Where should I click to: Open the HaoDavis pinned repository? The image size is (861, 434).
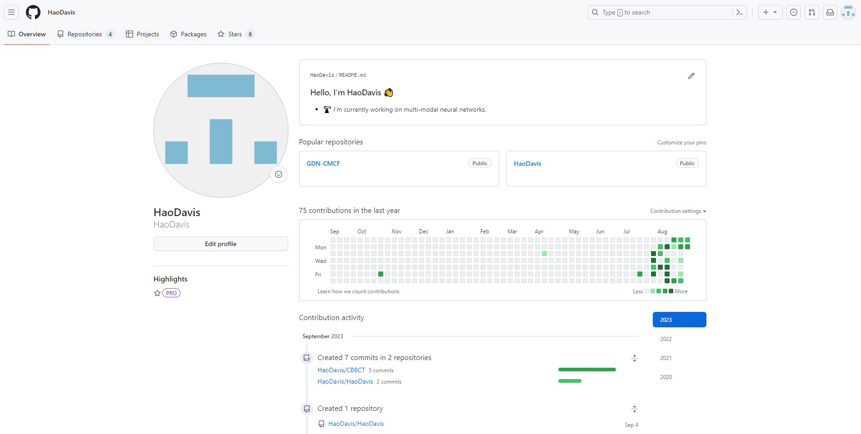pyautogui.click(x=527, y=163)
